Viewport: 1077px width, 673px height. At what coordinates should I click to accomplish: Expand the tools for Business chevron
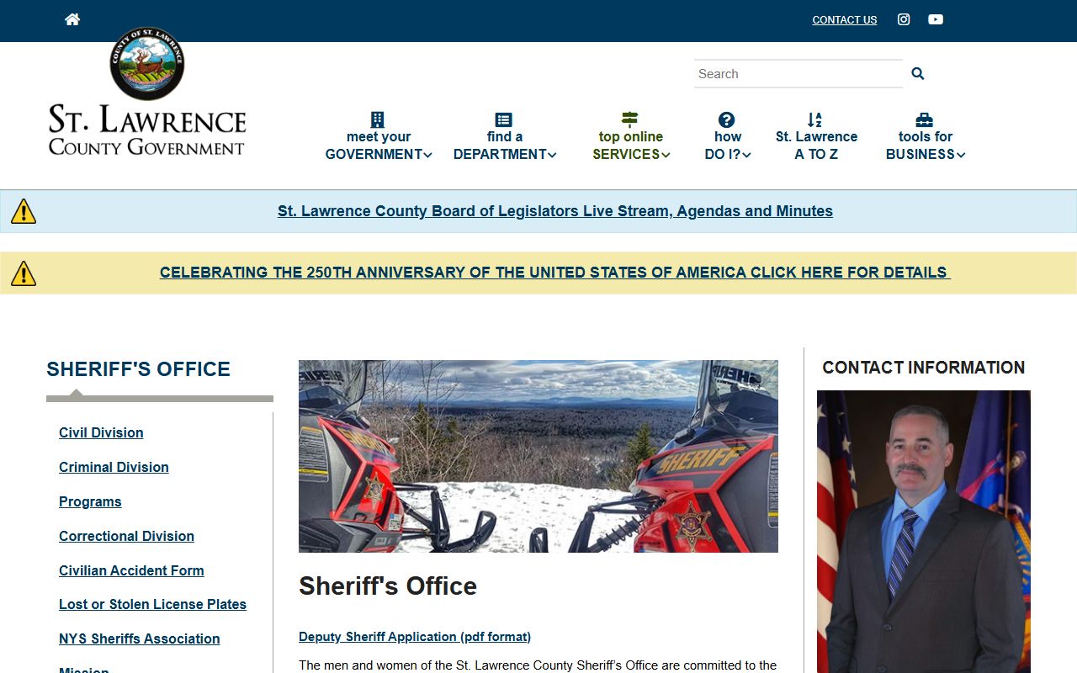pos(961,155)
